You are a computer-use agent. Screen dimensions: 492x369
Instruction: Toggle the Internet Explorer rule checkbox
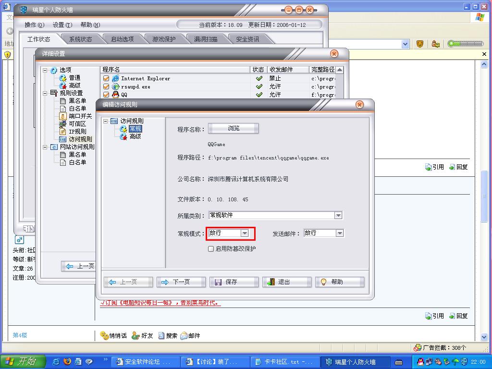106,78
